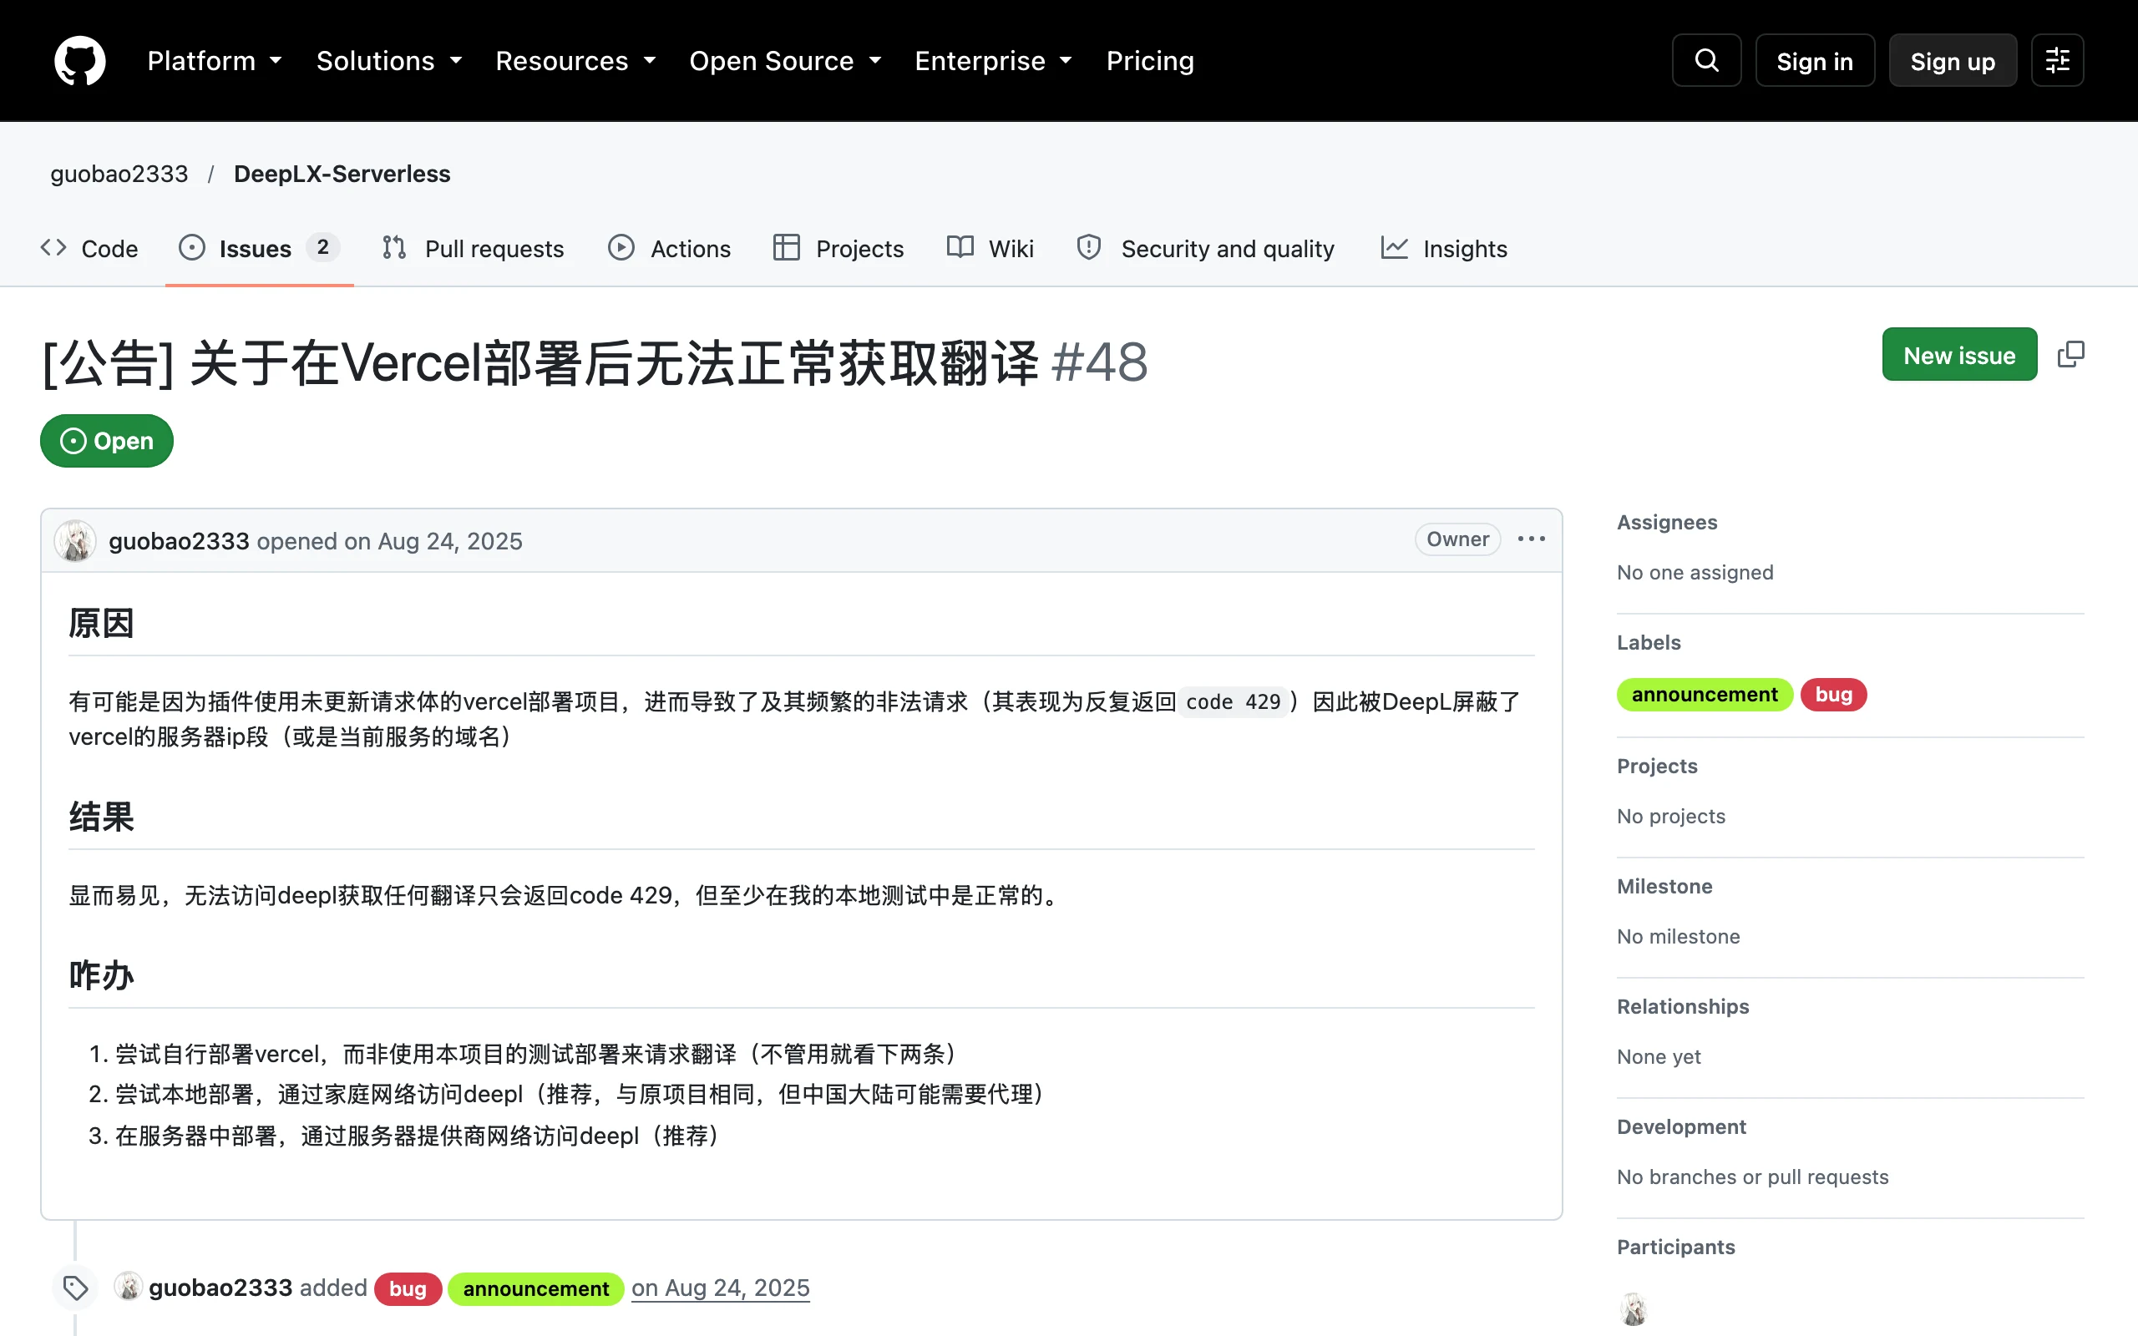This screenshot has width=2138, height=1336.
Task: Expand the Solutions menu
Action: [390, 61]
